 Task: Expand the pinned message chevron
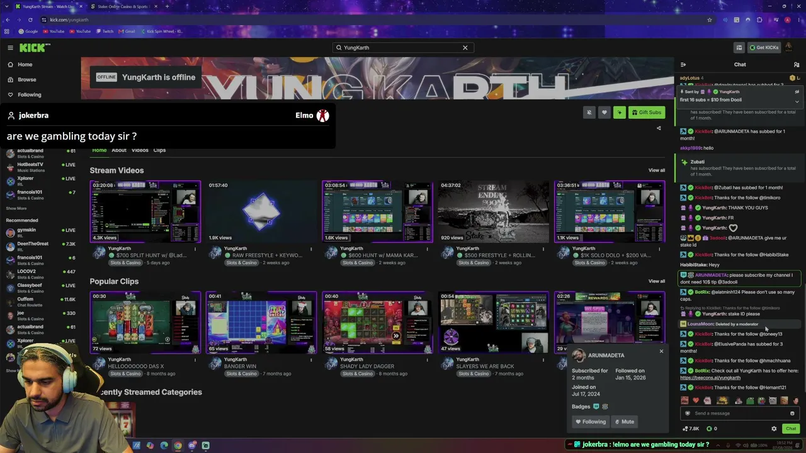[797, 101]
